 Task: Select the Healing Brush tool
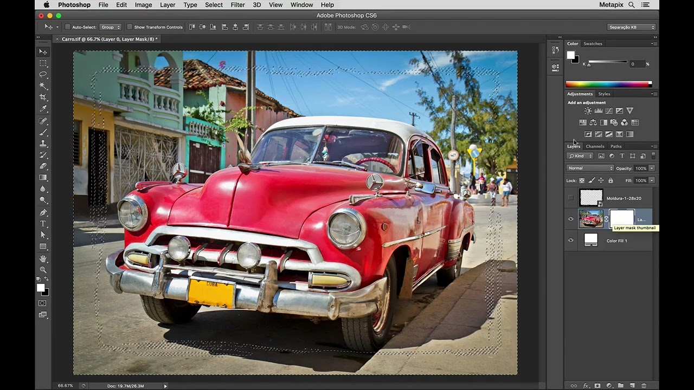click(43, 121)
